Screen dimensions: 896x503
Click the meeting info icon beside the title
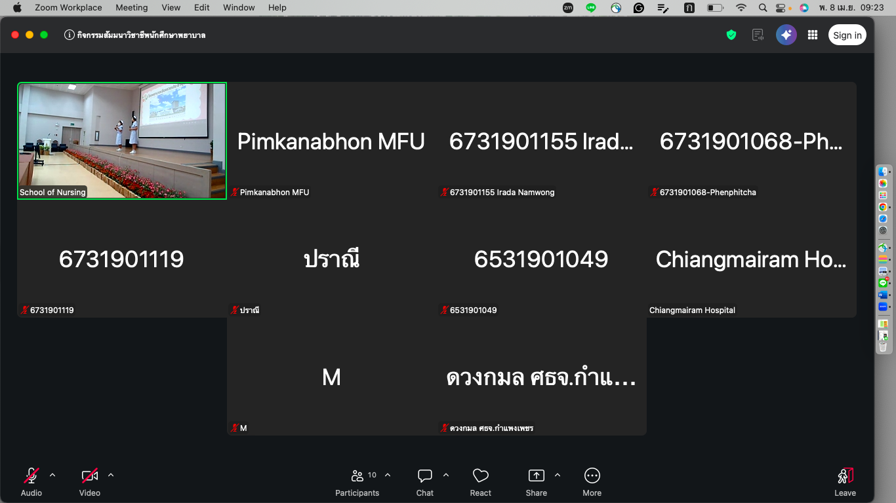click(69, 35)
